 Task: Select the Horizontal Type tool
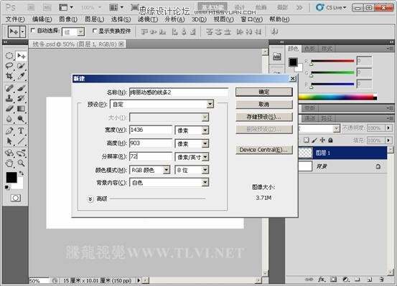21,131
